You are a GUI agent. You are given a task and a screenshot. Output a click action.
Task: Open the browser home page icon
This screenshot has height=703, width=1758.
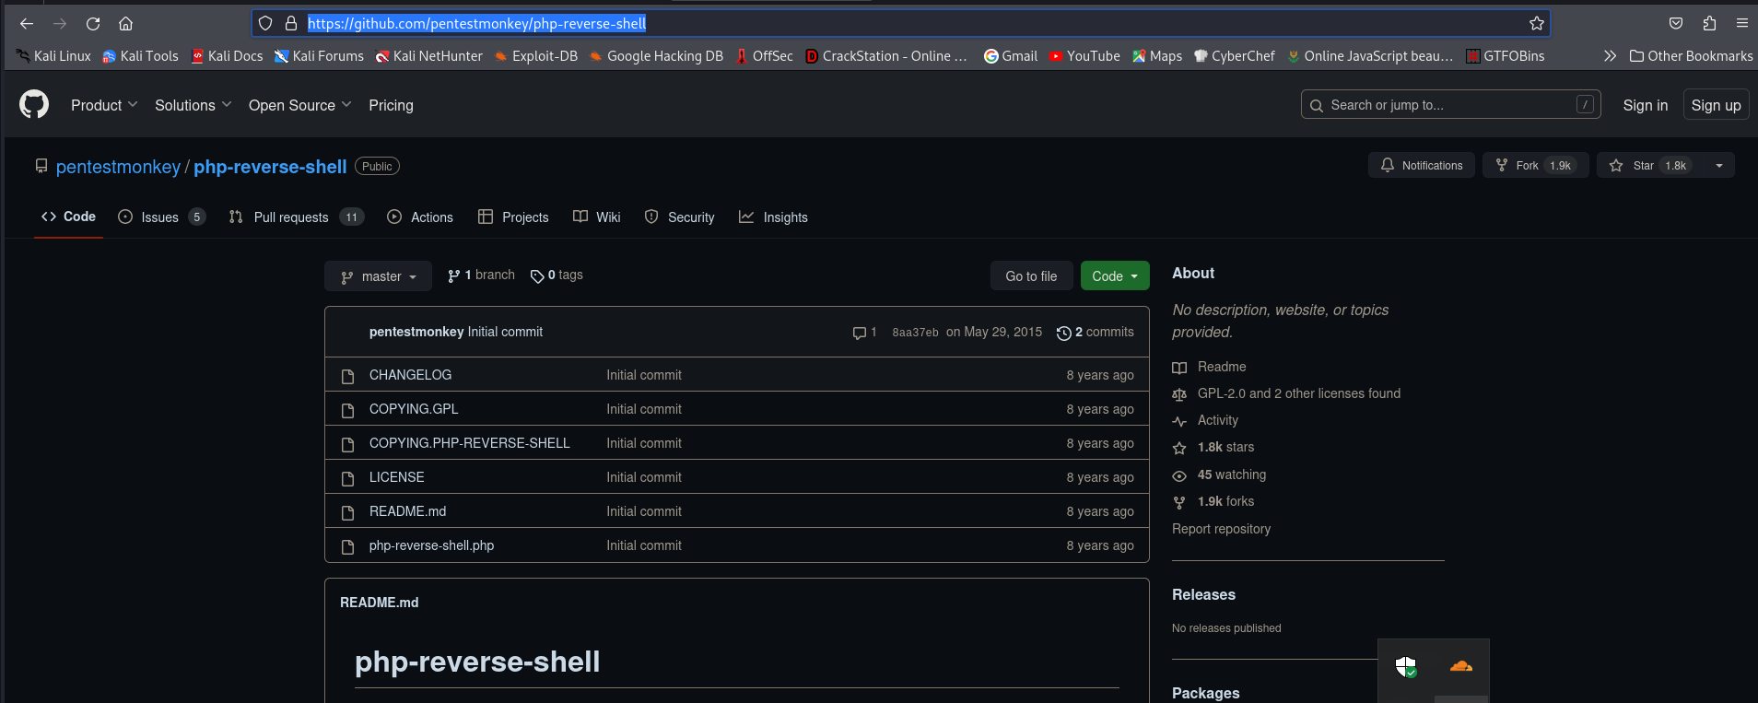click(x=126, y=24)
